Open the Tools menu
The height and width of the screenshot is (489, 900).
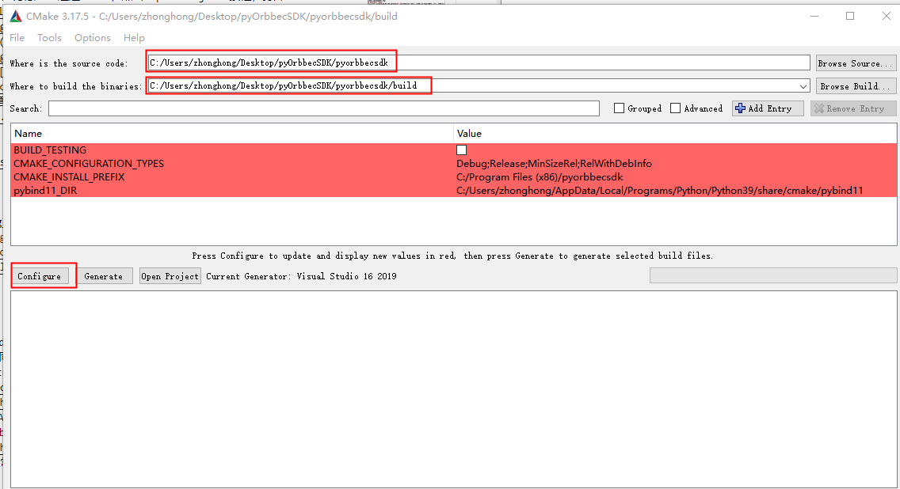(49, 38)
